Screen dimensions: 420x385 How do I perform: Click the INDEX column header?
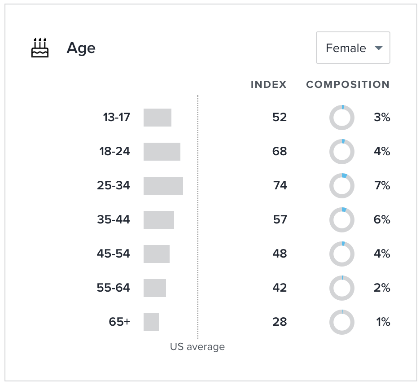(268, 85)
